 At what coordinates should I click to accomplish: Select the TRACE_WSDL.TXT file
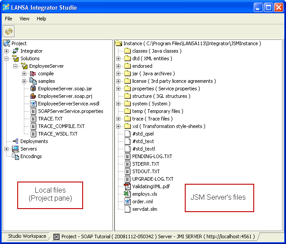coord(57,134)
